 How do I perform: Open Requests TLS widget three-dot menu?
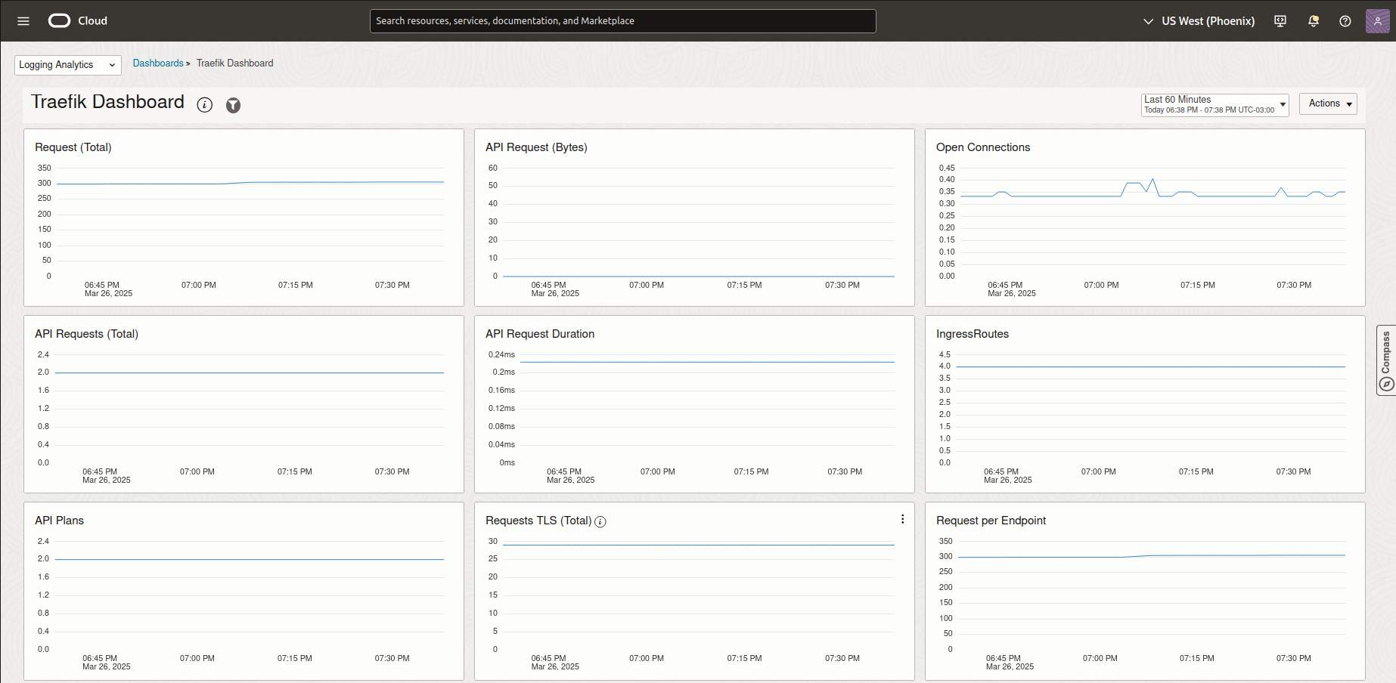click(902, 519)
